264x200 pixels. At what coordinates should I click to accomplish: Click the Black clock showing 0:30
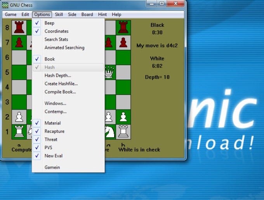pyautogui.click(x=157, y=32)
